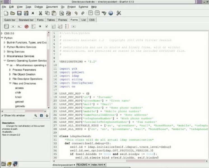Click the Copy toolbar icon

(x=47, y=13)
